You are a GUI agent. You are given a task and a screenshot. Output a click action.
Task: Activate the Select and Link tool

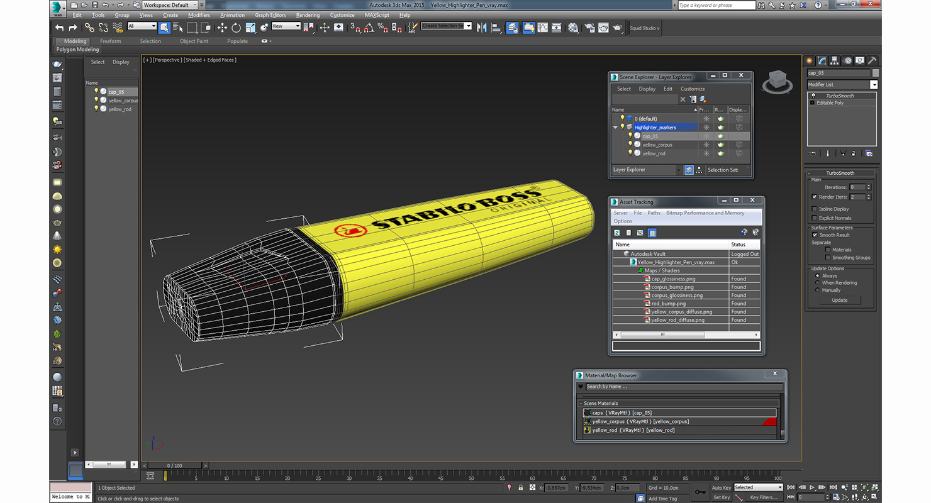click(89, 28)
